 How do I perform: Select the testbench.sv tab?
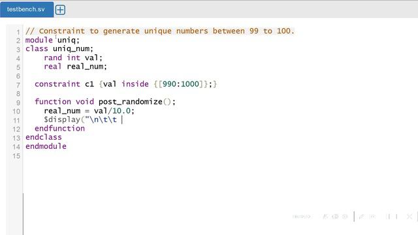27,9
